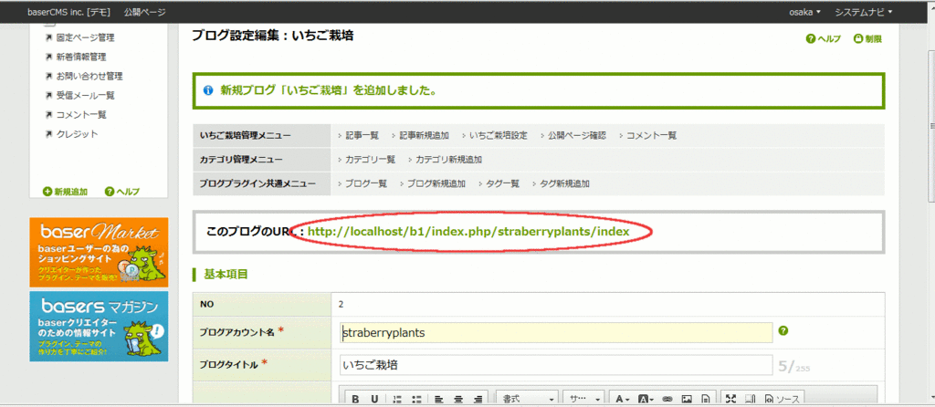Click the 基本項目 section heading
This screenshot has width=935, height=407.
click(x=226, y=274)
